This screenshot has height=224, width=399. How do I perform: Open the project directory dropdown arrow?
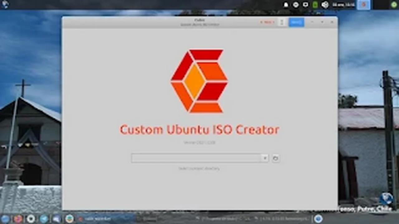(264, 158)
